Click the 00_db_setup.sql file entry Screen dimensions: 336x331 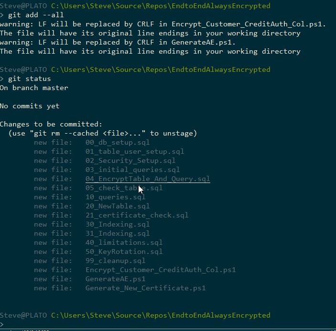pyautogui.click(x=118, y=142)
